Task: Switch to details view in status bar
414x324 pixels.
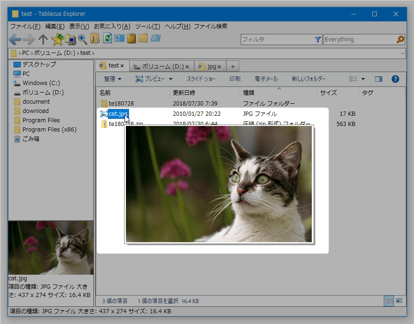Action: [x=389, y=301]
